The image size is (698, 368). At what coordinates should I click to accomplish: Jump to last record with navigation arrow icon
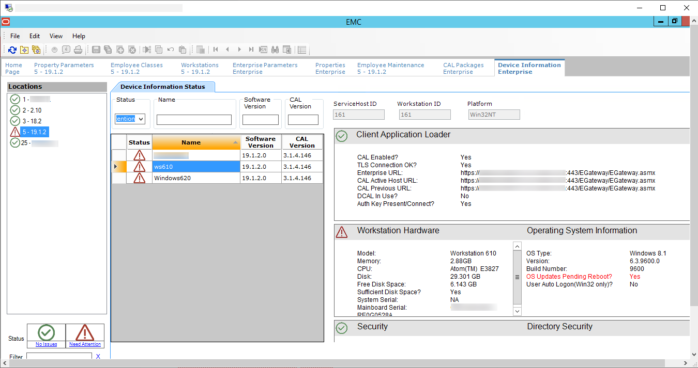click(251, 50)
